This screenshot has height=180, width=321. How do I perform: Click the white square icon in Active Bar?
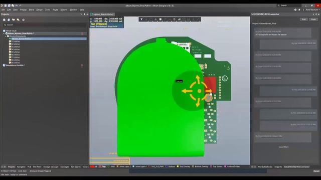(160, 19)
